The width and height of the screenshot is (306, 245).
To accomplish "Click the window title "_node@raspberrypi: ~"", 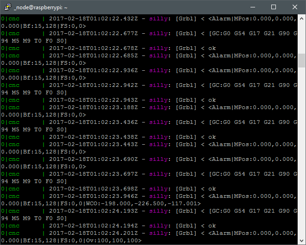I will 40,7.
